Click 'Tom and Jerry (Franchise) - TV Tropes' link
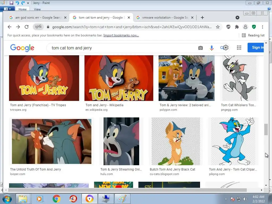272x204 pixels. click(x=38, y=105)
